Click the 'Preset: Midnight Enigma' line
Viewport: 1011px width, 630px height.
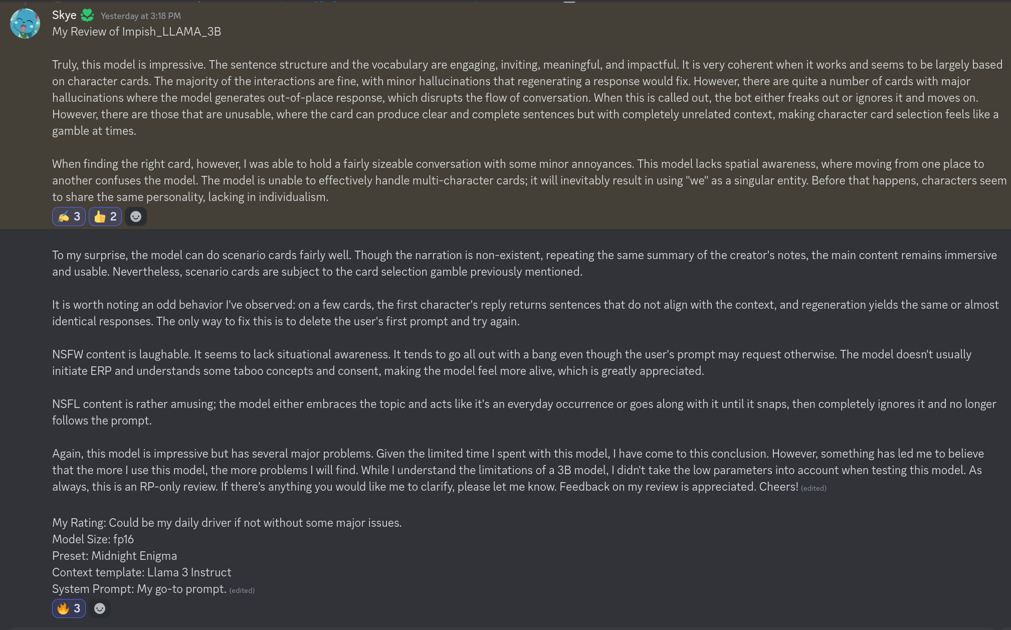coord(114,556)
